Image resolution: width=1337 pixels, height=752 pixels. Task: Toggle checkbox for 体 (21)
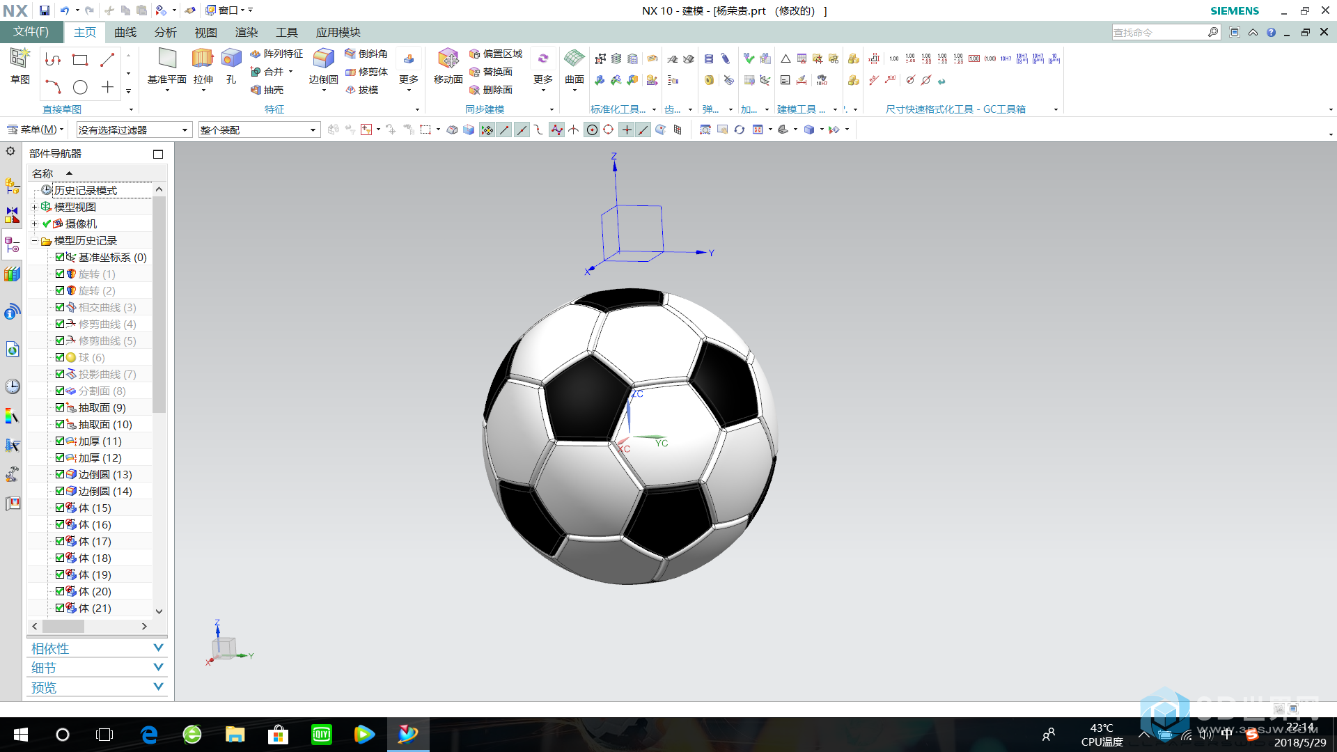pyautogui.click(x=60, y=608)
